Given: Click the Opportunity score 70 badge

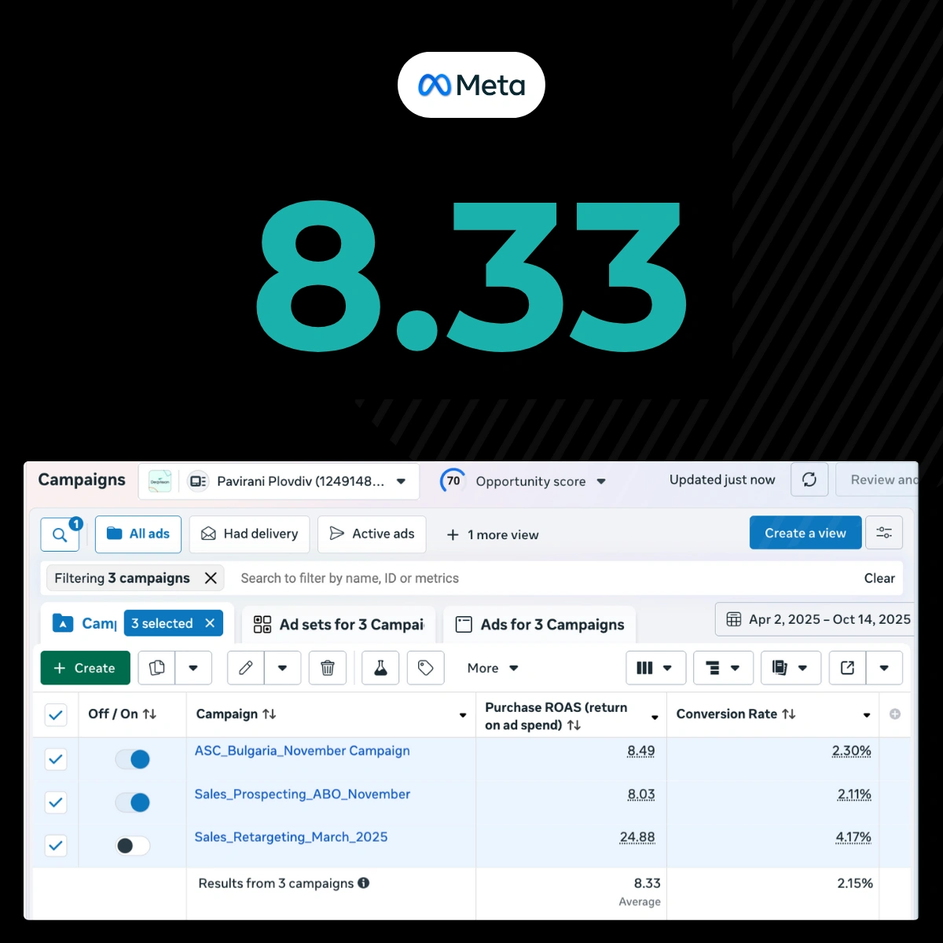Looking at the screenshot, I should [x=453, y=481].
